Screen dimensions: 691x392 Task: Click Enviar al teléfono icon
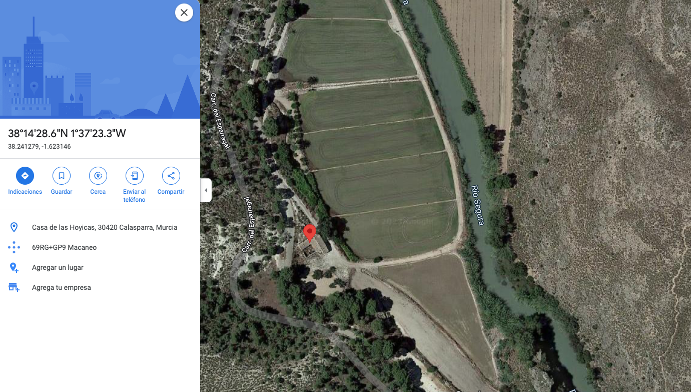(x=135, y=176)
